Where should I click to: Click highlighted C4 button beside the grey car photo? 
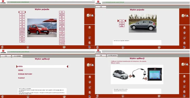[122, 21]
